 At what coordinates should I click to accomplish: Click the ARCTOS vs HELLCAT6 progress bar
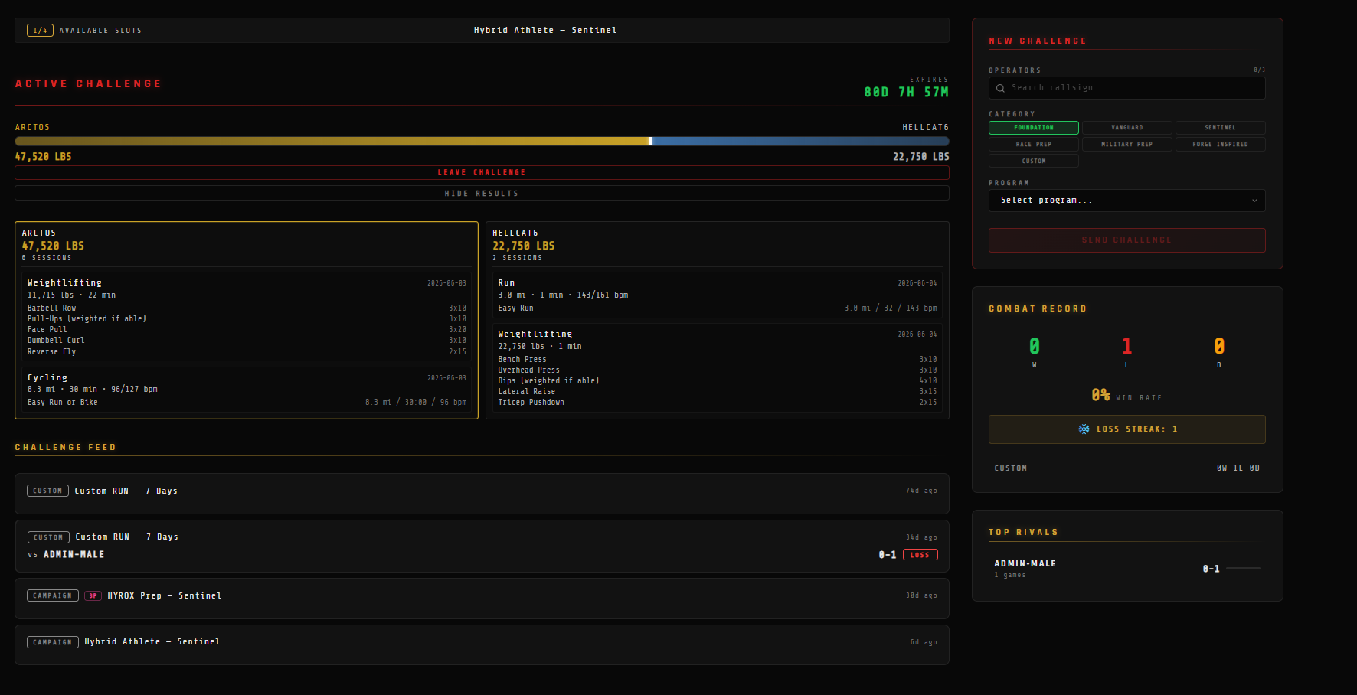tap(482, 142)
